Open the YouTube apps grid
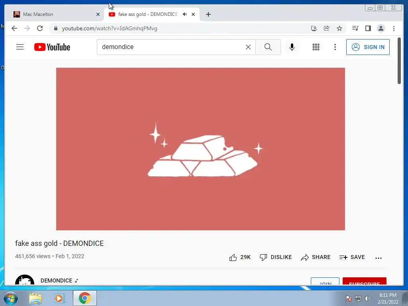Screen dimensions: 408x306 316,47
